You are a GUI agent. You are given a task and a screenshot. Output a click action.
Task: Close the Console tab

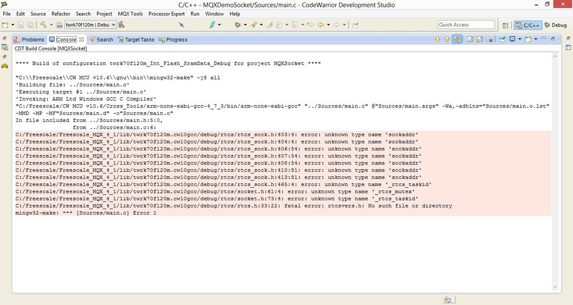pos(81,39)
